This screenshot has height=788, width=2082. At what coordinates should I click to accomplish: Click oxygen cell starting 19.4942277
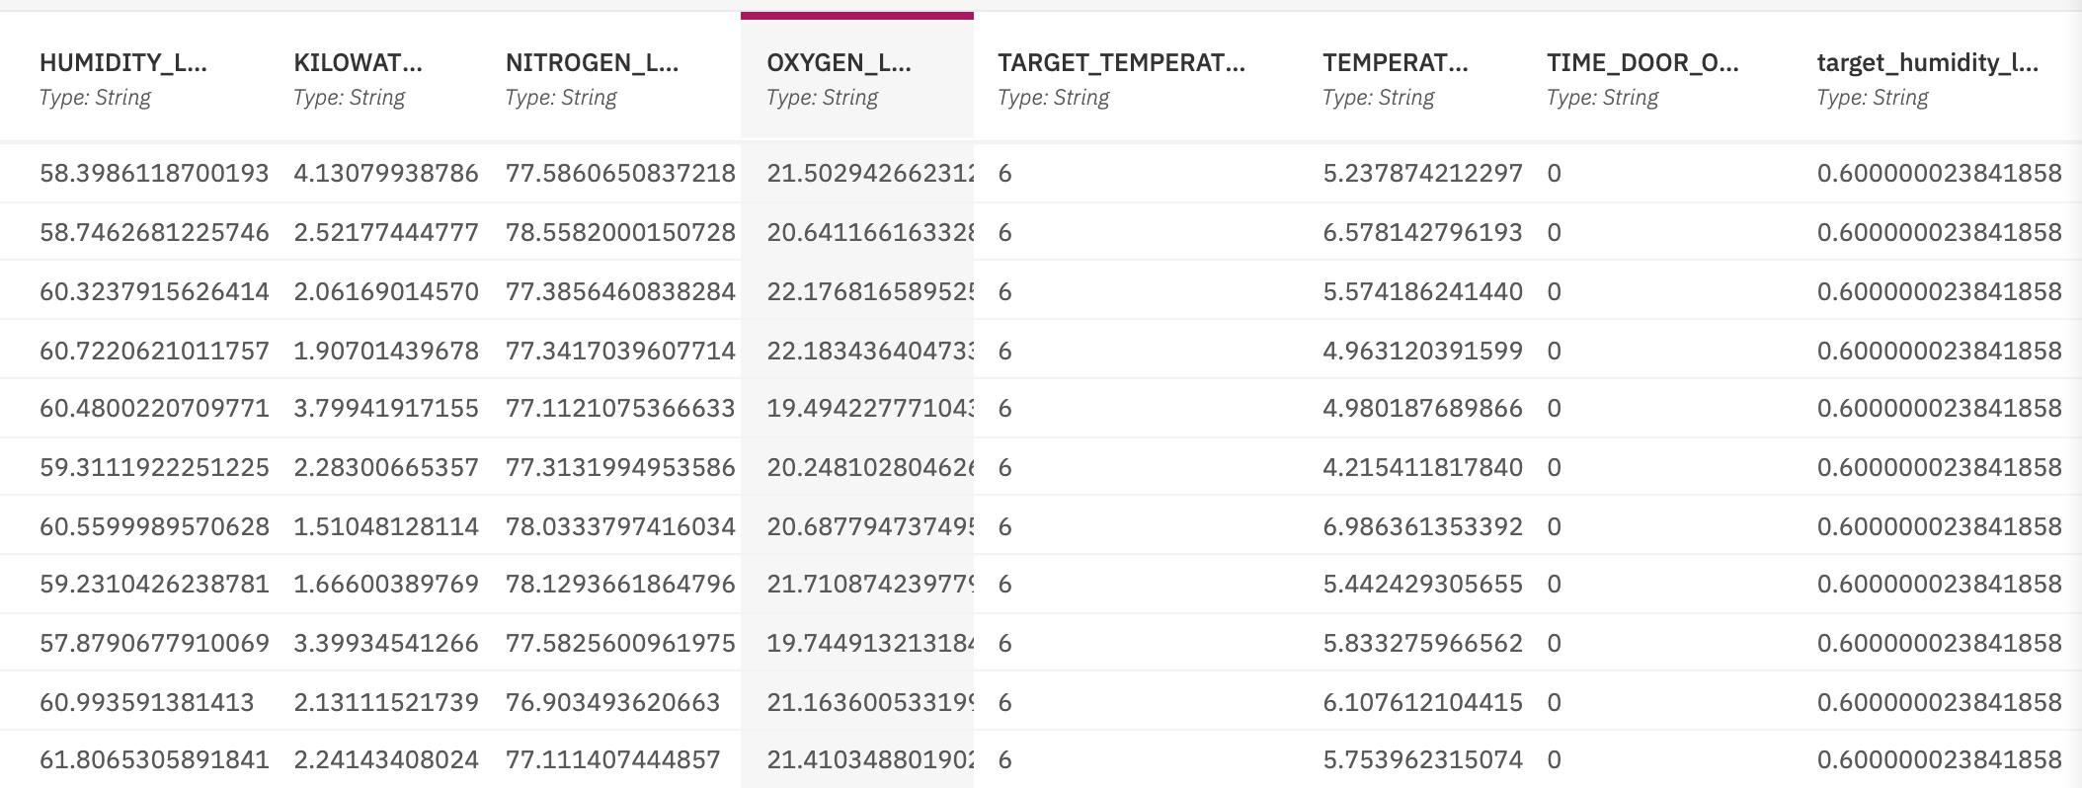[x=870, y=409]
